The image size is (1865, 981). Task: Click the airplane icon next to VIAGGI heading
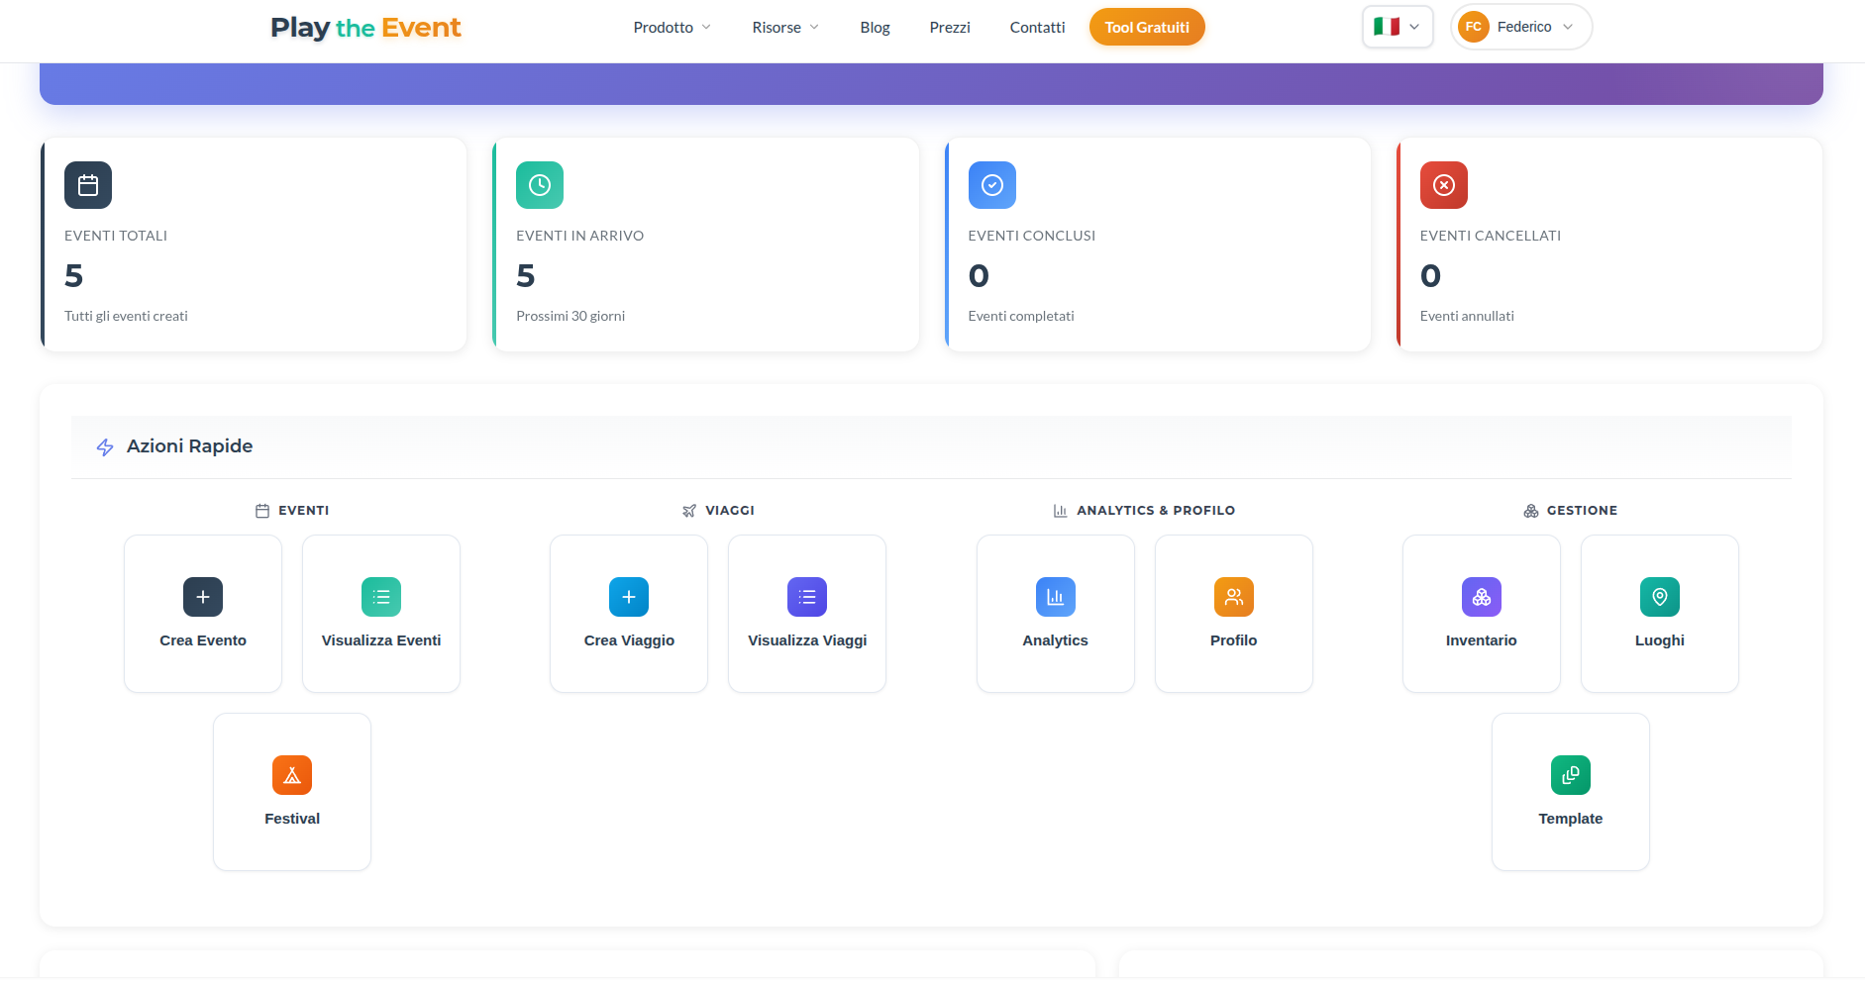(x=689, y=511)
